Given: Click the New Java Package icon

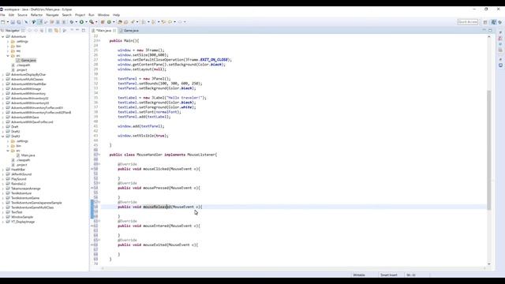Looking at the screenshot, I should click(103, 22).
